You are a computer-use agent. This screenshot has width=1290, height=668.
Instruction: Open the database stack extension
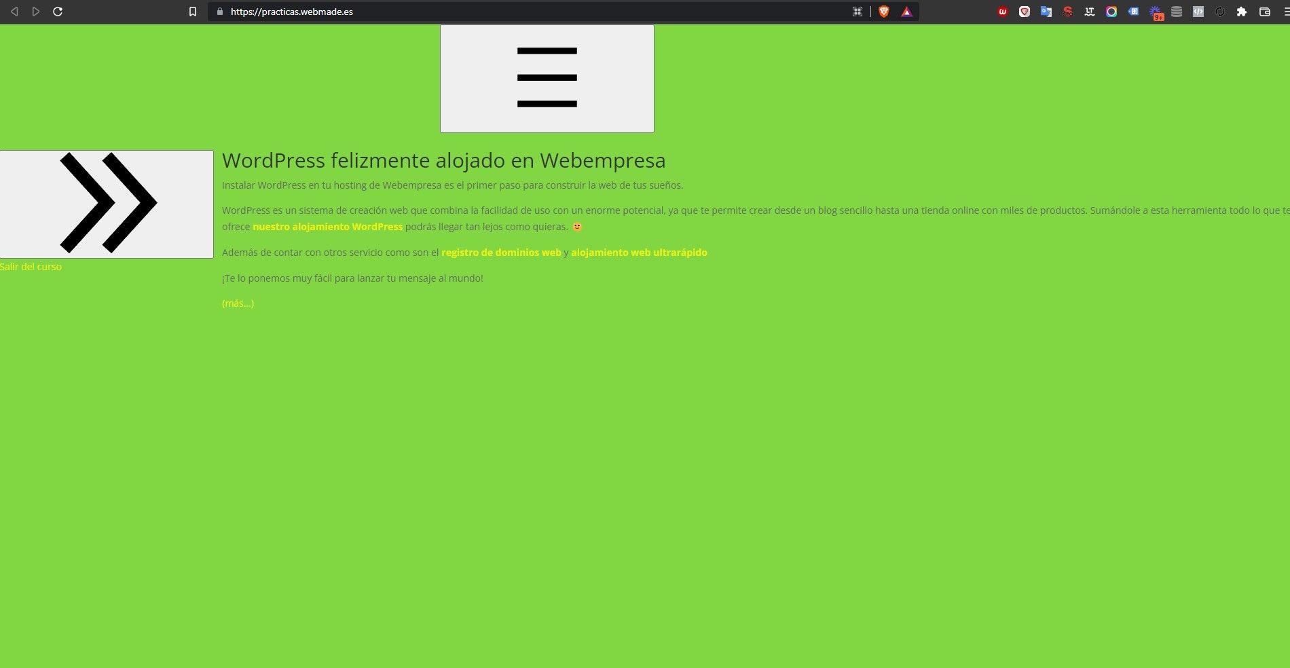pyautogui.click(x=1177, y=12)
